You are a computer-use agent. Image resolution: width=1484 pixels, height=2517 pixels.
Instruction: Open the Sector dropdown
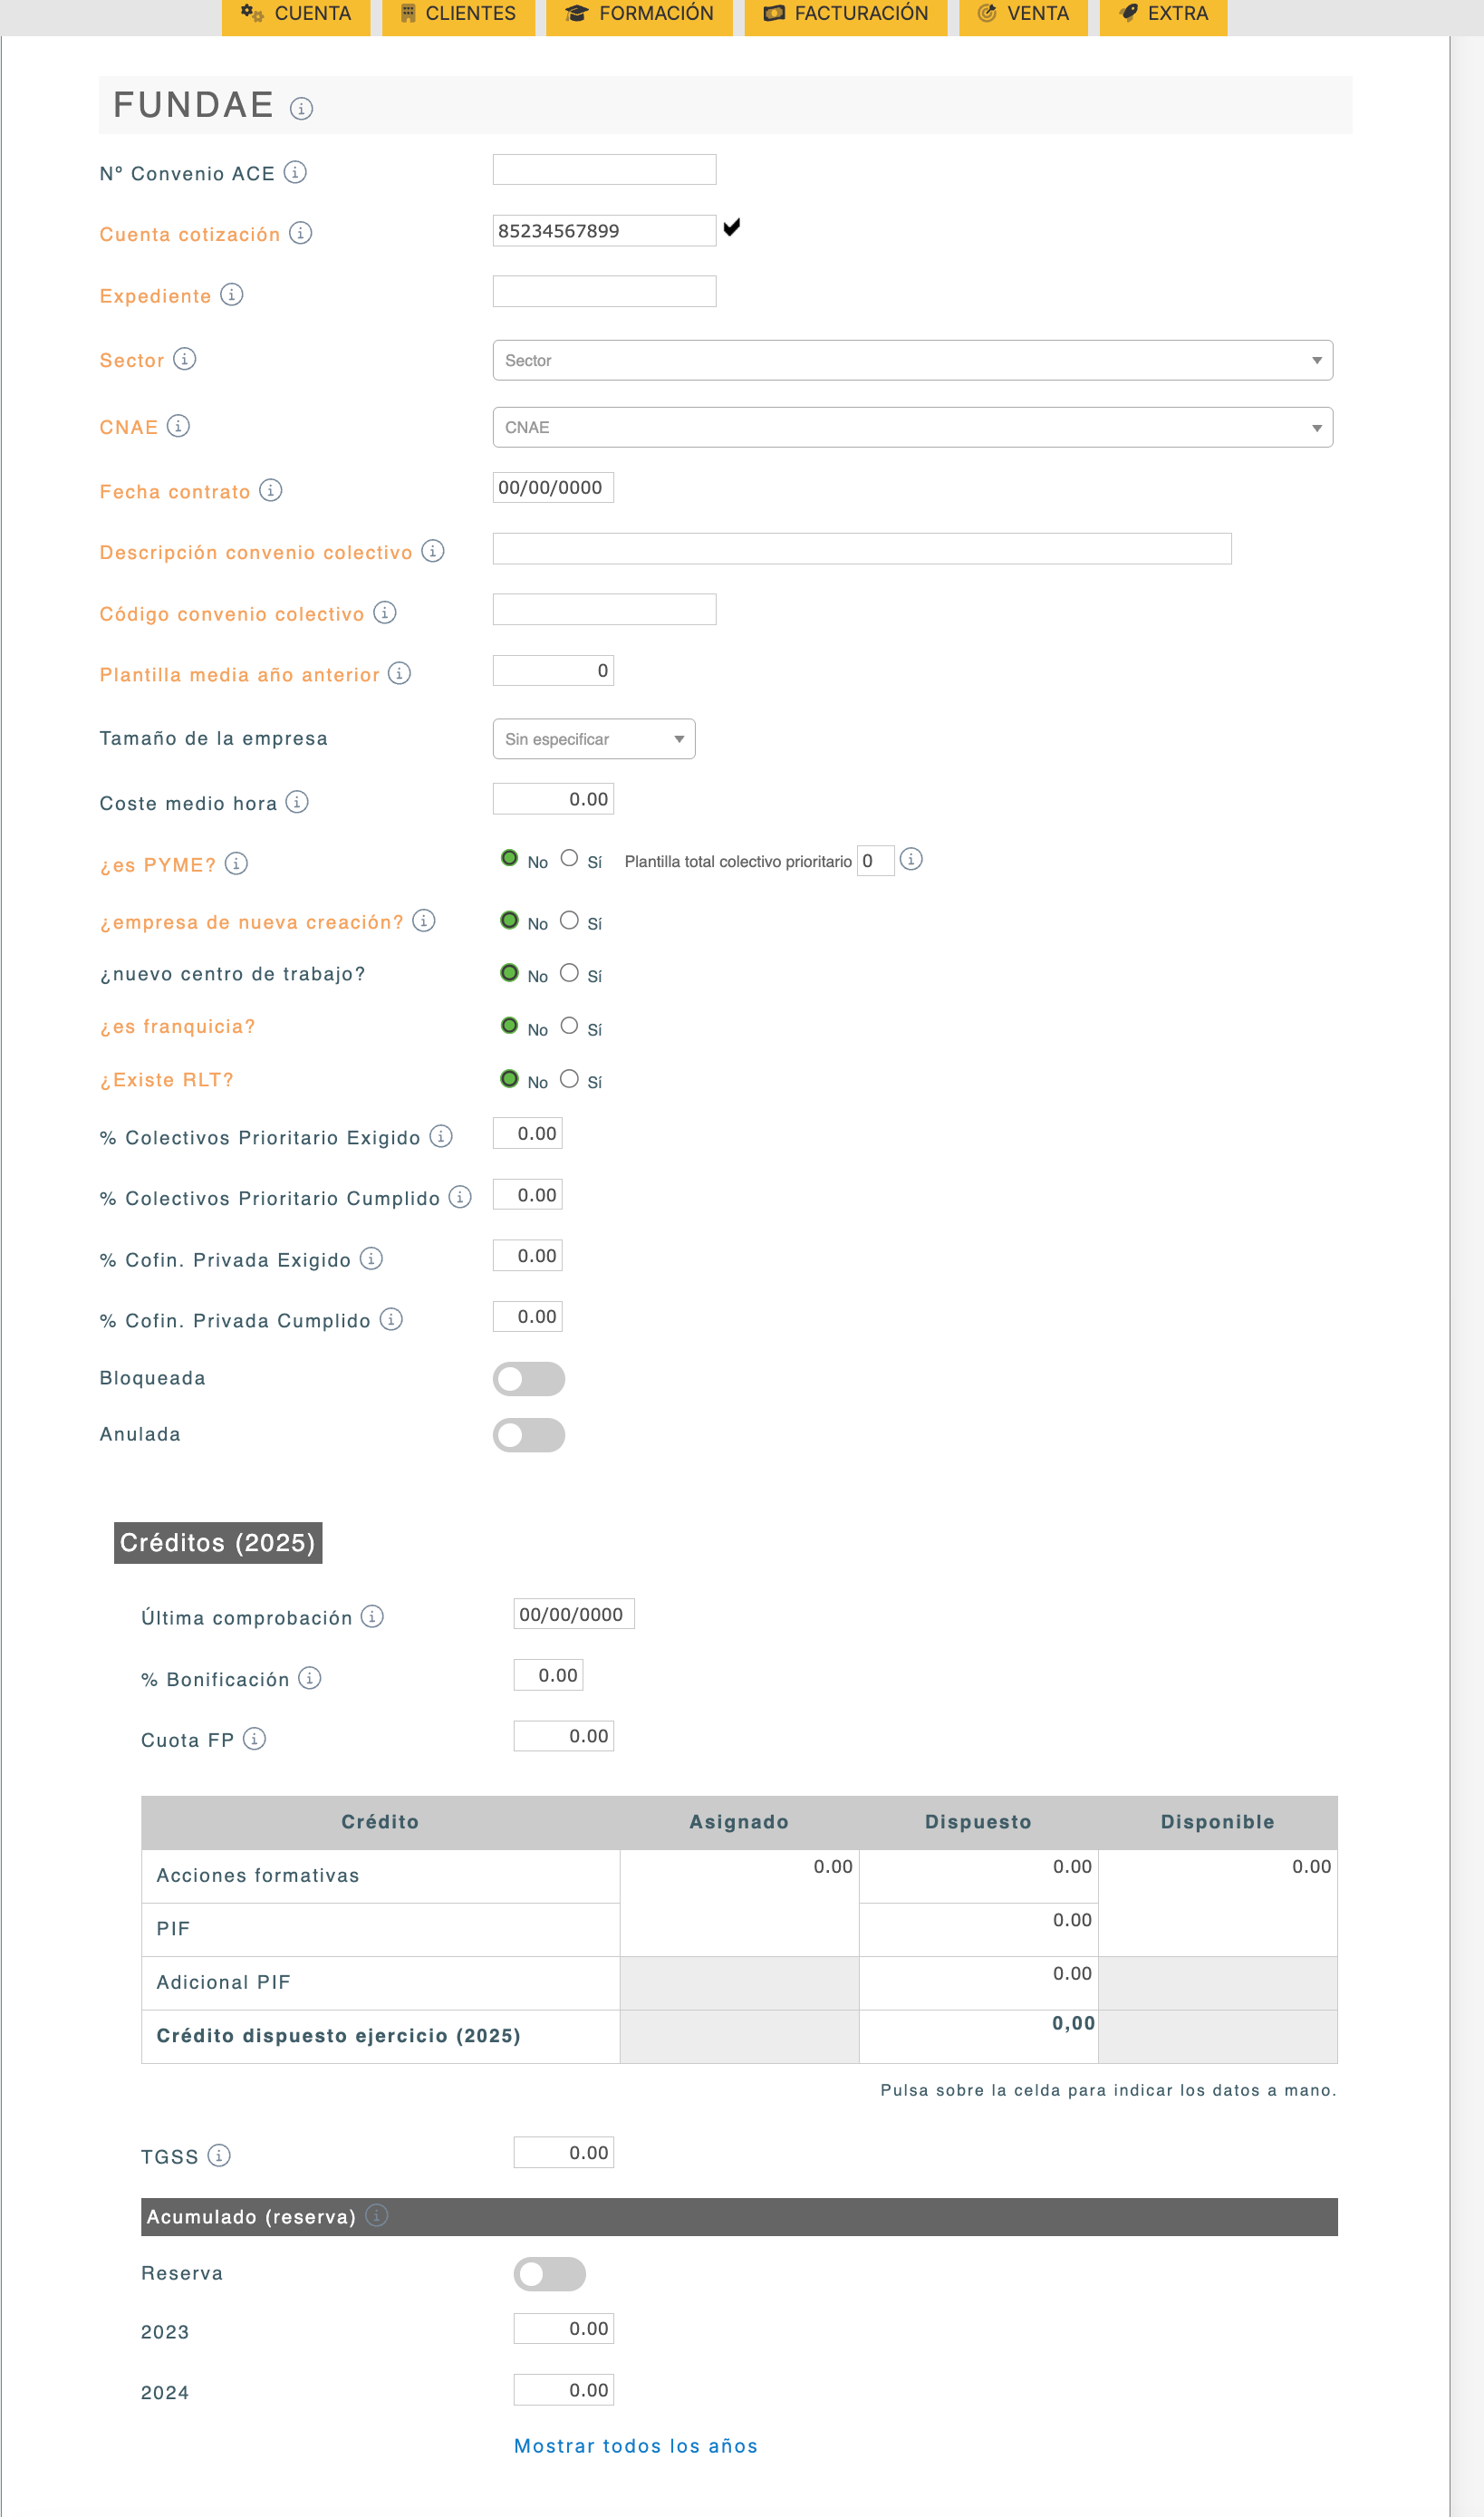click(x=913, y=360)
